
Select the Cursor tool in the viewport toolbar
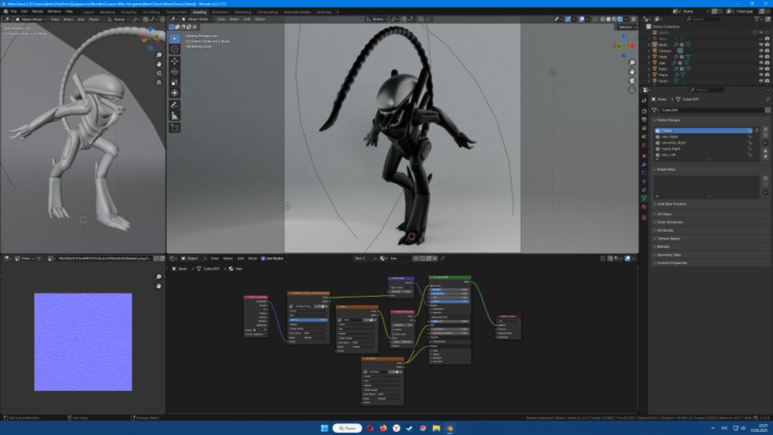[x=175, y=49]
